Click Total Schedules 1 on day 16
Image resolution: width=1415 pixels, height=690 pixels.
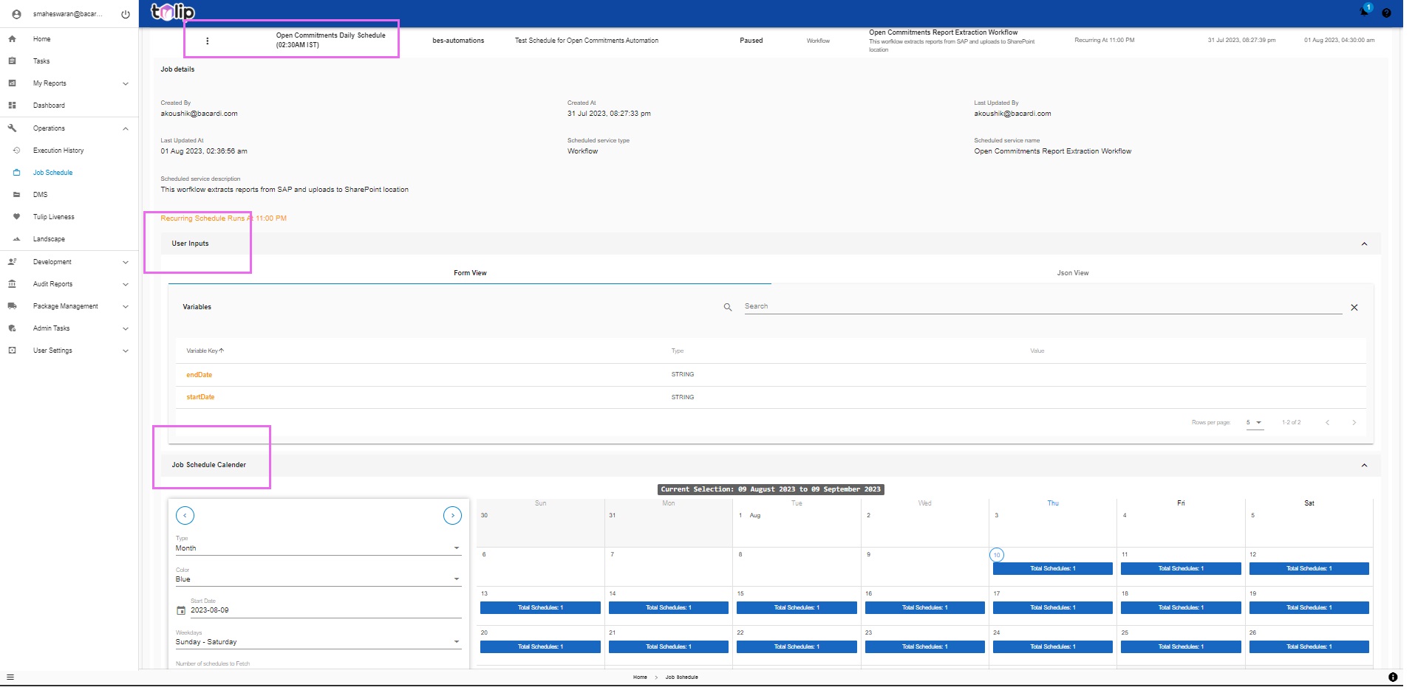click(924, 607)
